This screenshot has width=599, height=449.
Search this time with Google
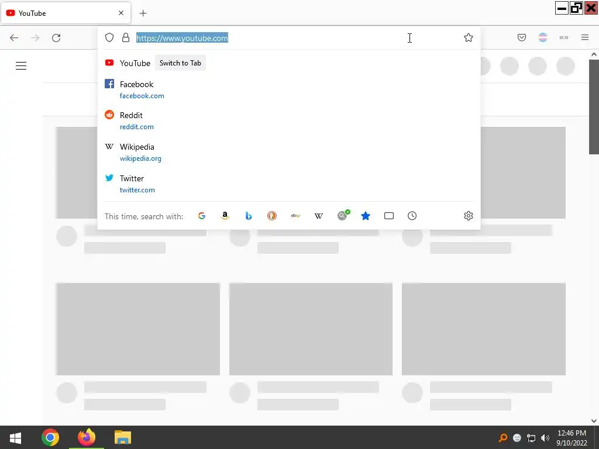tap(202, 216)
